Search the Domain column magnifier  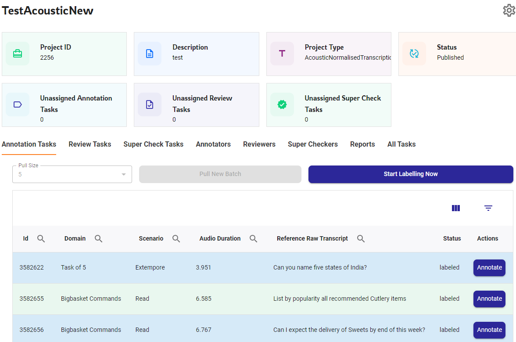pos(98,239)
